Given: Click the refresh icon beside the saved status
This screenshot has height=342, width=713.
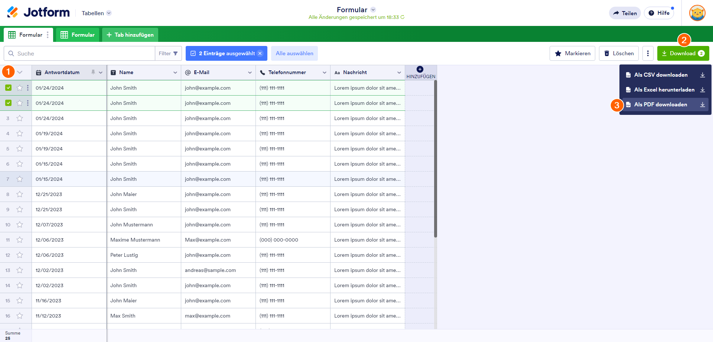Looking at the screenshot, I should click(x=402, y=17).
